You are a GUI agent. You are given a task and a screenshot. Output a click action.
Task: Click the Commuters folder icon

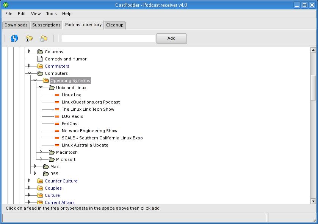40,66
